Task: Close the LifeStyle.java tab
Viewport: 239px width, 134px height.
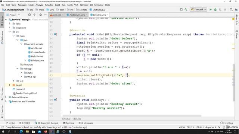Action: coord(107,15)
